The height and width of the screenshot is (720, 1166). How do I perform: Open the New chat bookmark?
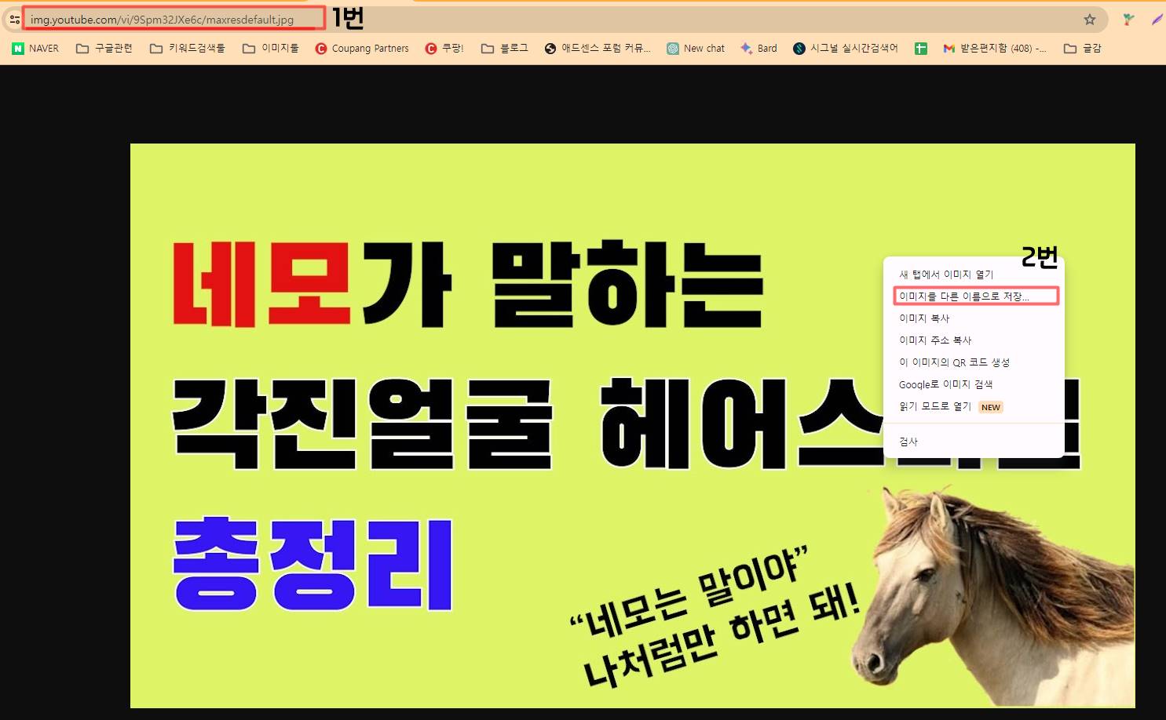coord(696,48)
